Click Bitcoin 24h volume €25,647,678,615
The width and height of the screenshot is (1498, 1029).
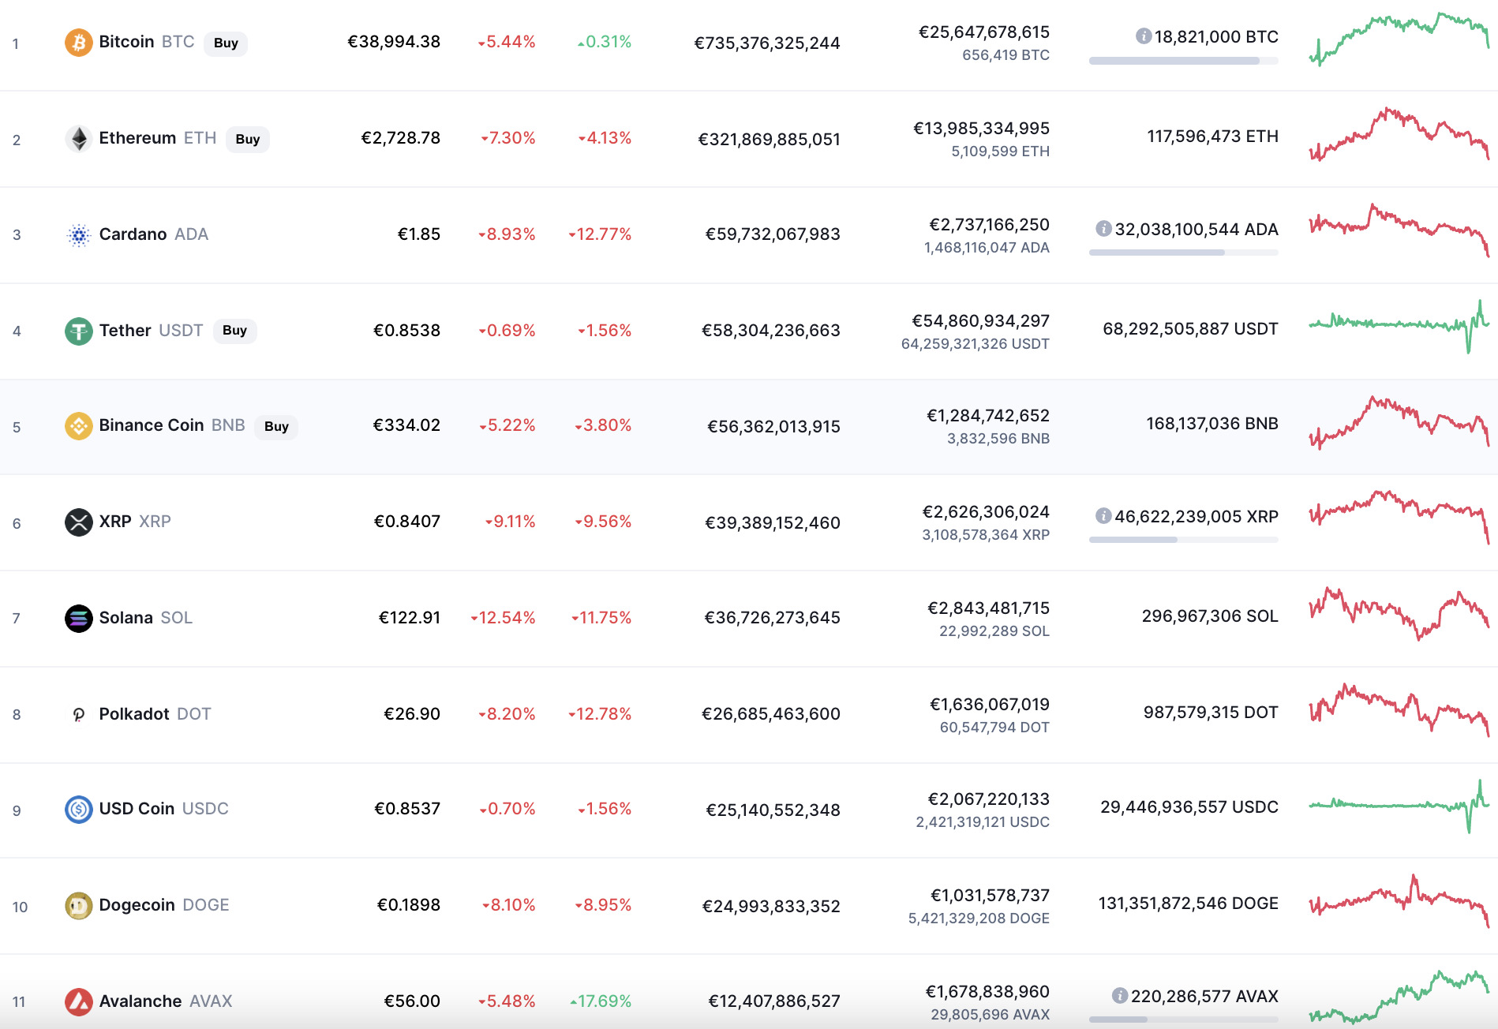tap(984, 32)
